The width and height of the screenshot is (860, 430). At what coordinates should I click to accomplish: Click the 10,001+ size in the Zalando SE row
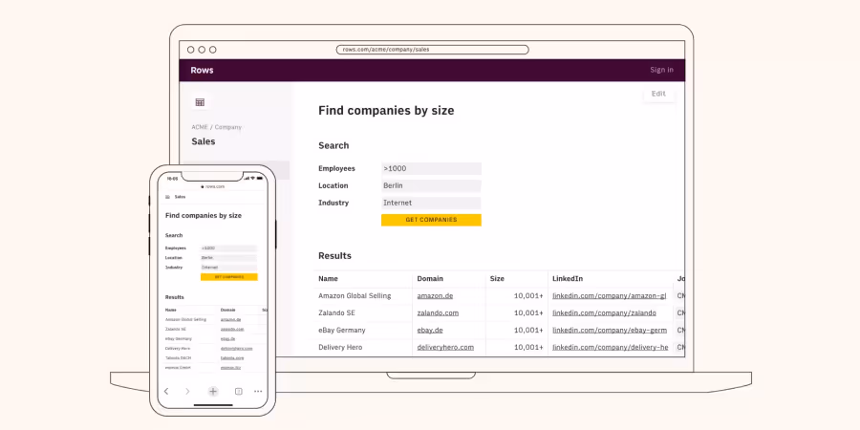coord(528,313)
